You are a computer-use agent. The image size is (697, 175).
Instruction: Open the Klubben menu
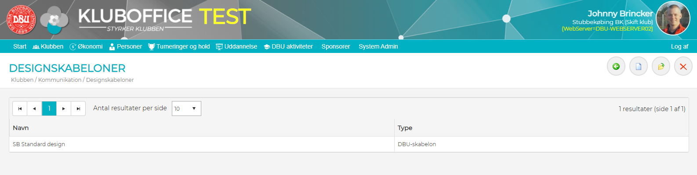click(x=48, y=46)
